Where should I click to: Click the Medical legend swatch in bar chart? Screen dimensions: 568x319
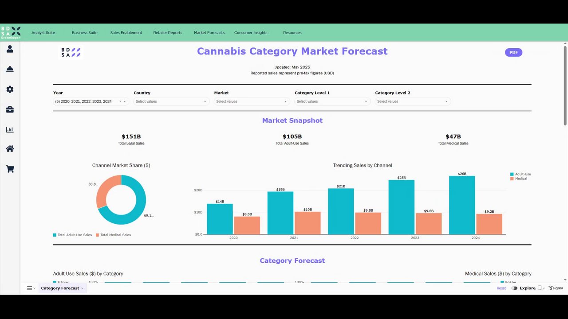(512, 179)
